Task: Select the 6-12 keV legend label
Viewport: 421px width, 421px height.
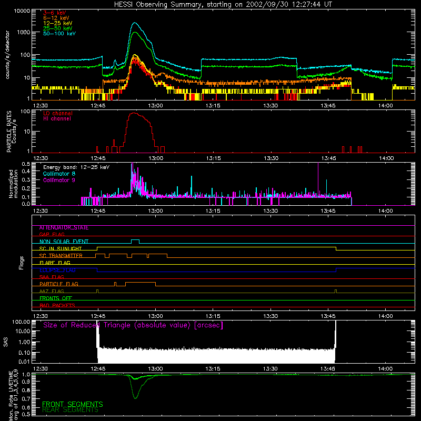Action: [x=56, y=18]
